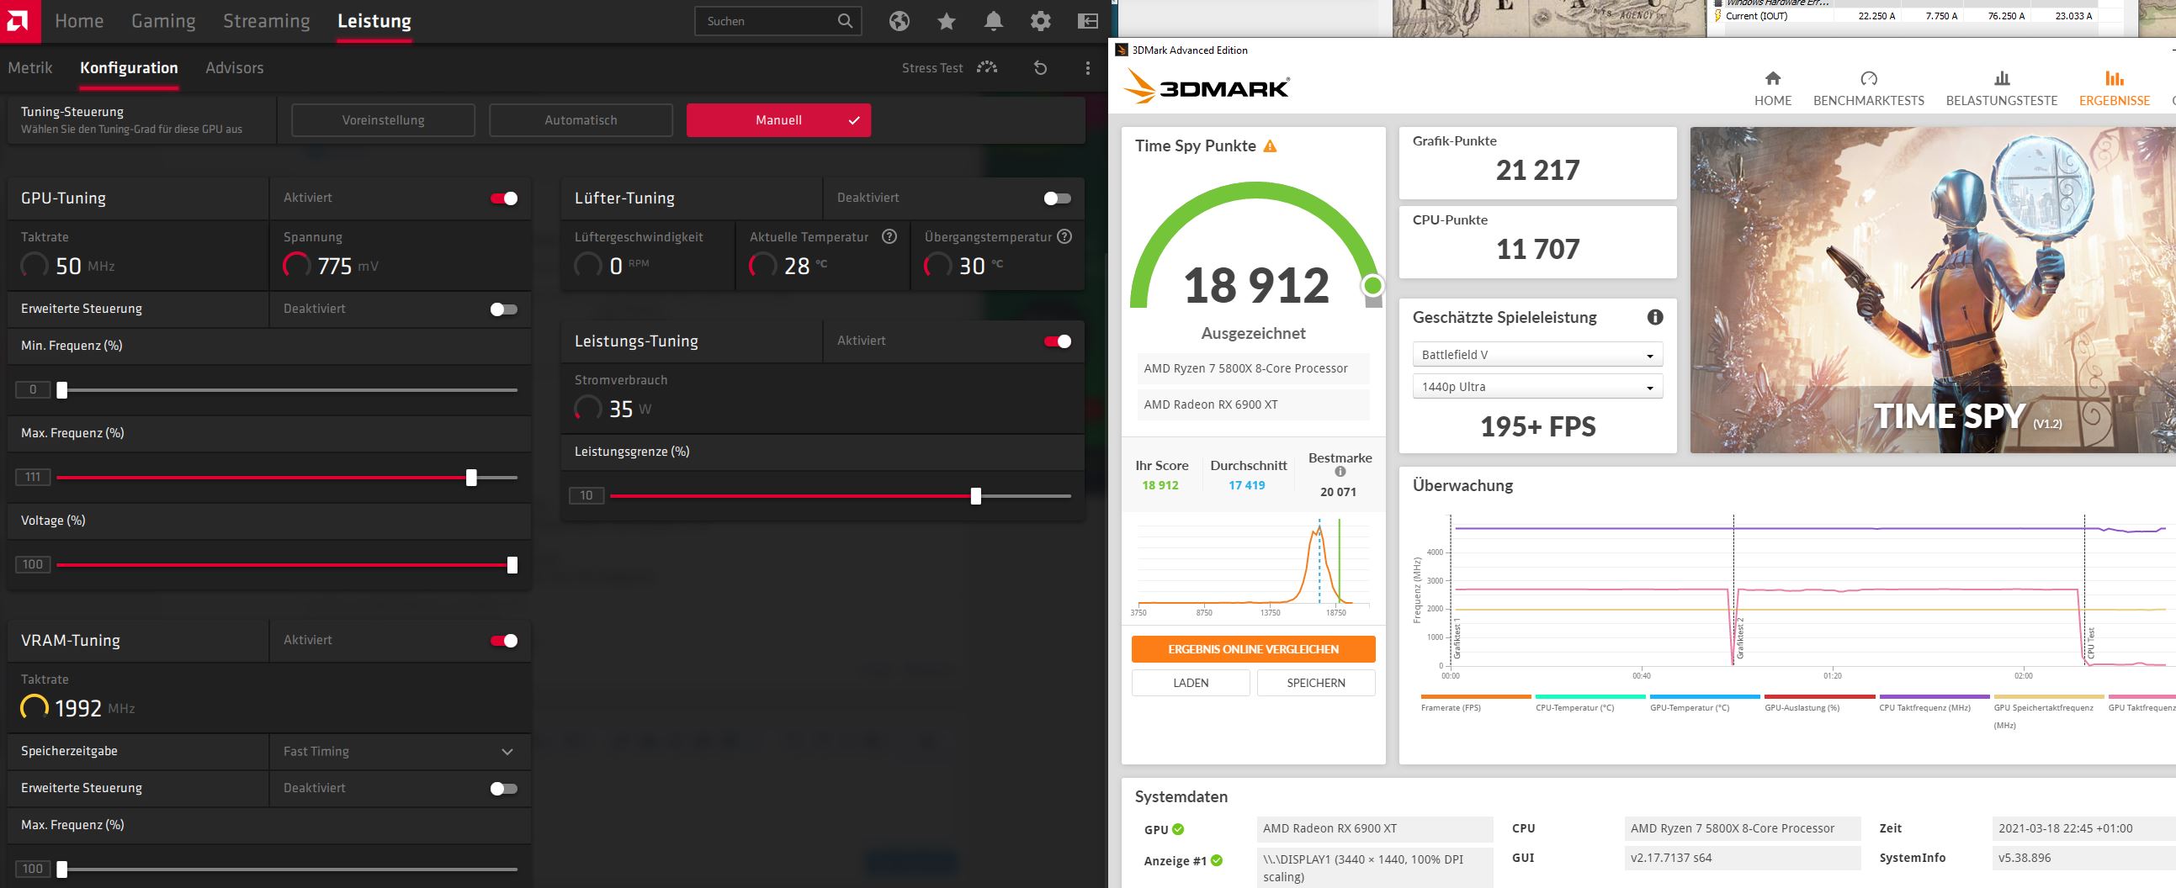Click help icon next to Aktuelle Temperatur
This screenshot has width=2176, height=888.
(889, 236)
